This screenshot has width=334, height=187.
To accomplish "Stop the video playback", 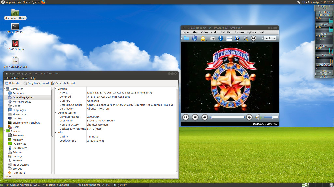I will (195, 117).
